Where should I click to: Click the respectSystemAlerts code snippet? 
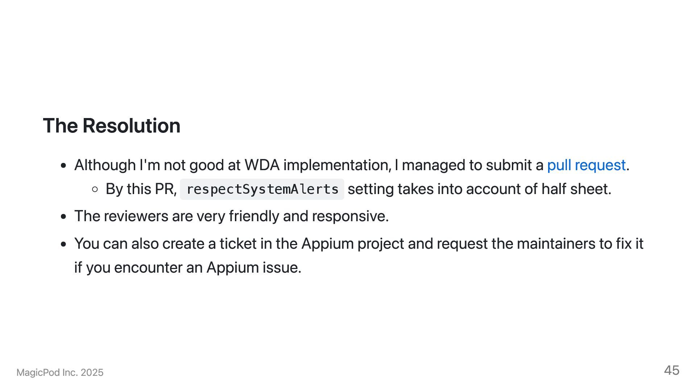click(262, 189)
